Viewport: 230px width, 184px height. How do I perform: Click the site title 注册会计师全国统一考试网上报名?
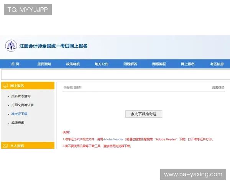point(53,46)
